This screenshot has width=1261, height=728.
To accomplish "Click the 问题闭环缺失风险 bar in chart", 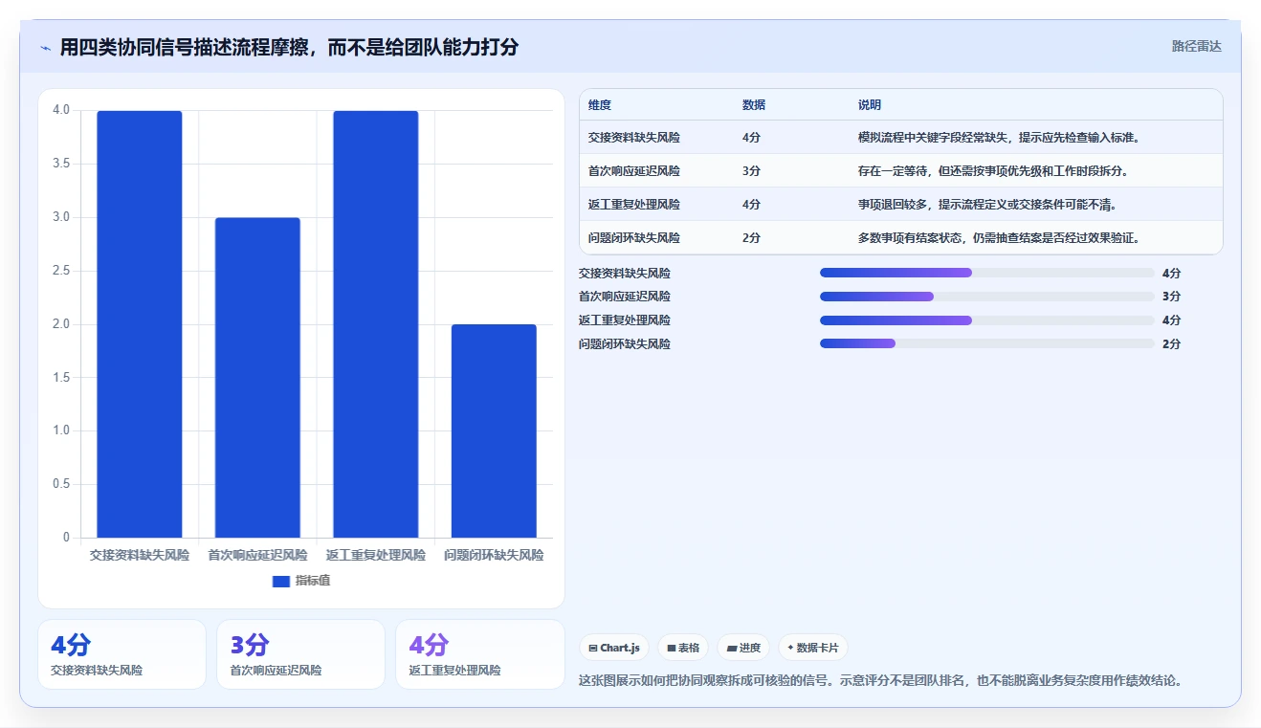I will tap(494, 431).
